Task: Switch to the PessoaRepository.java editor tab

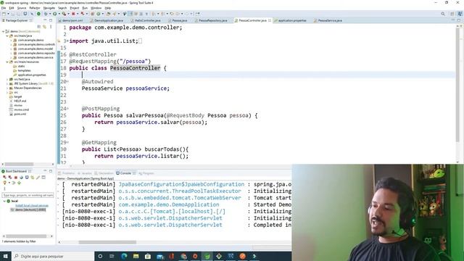Action: pyautogui.click(x=211, y=20)
